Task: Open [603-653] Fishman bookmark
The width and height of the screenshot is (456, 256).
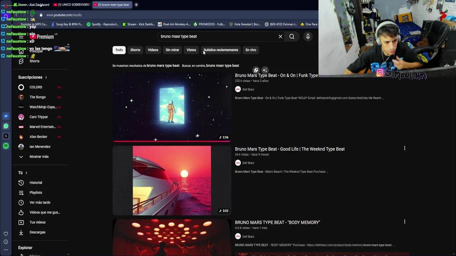Action: (281, 24)
